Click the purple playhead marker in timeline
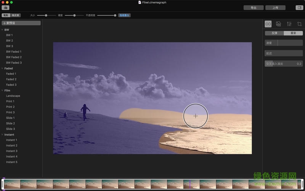The height and width of the screenshot is (191, 305). point(189,184)
